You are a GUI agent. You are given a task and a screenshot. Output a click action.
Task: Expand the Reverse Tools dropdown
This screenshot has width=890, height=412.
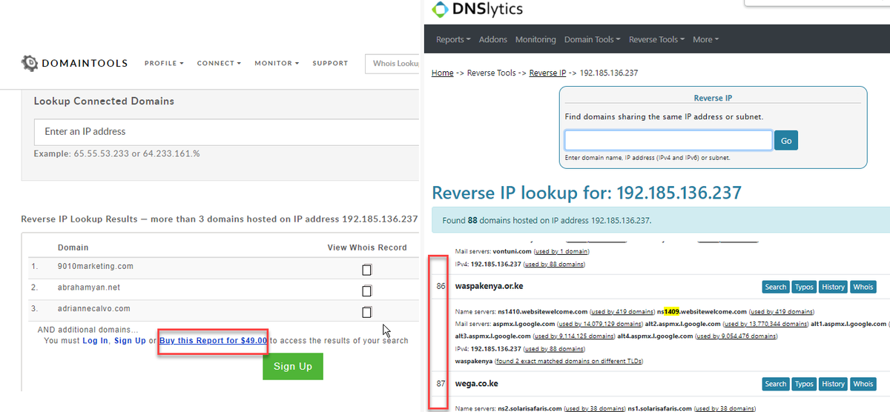click(x=656, y=40)
